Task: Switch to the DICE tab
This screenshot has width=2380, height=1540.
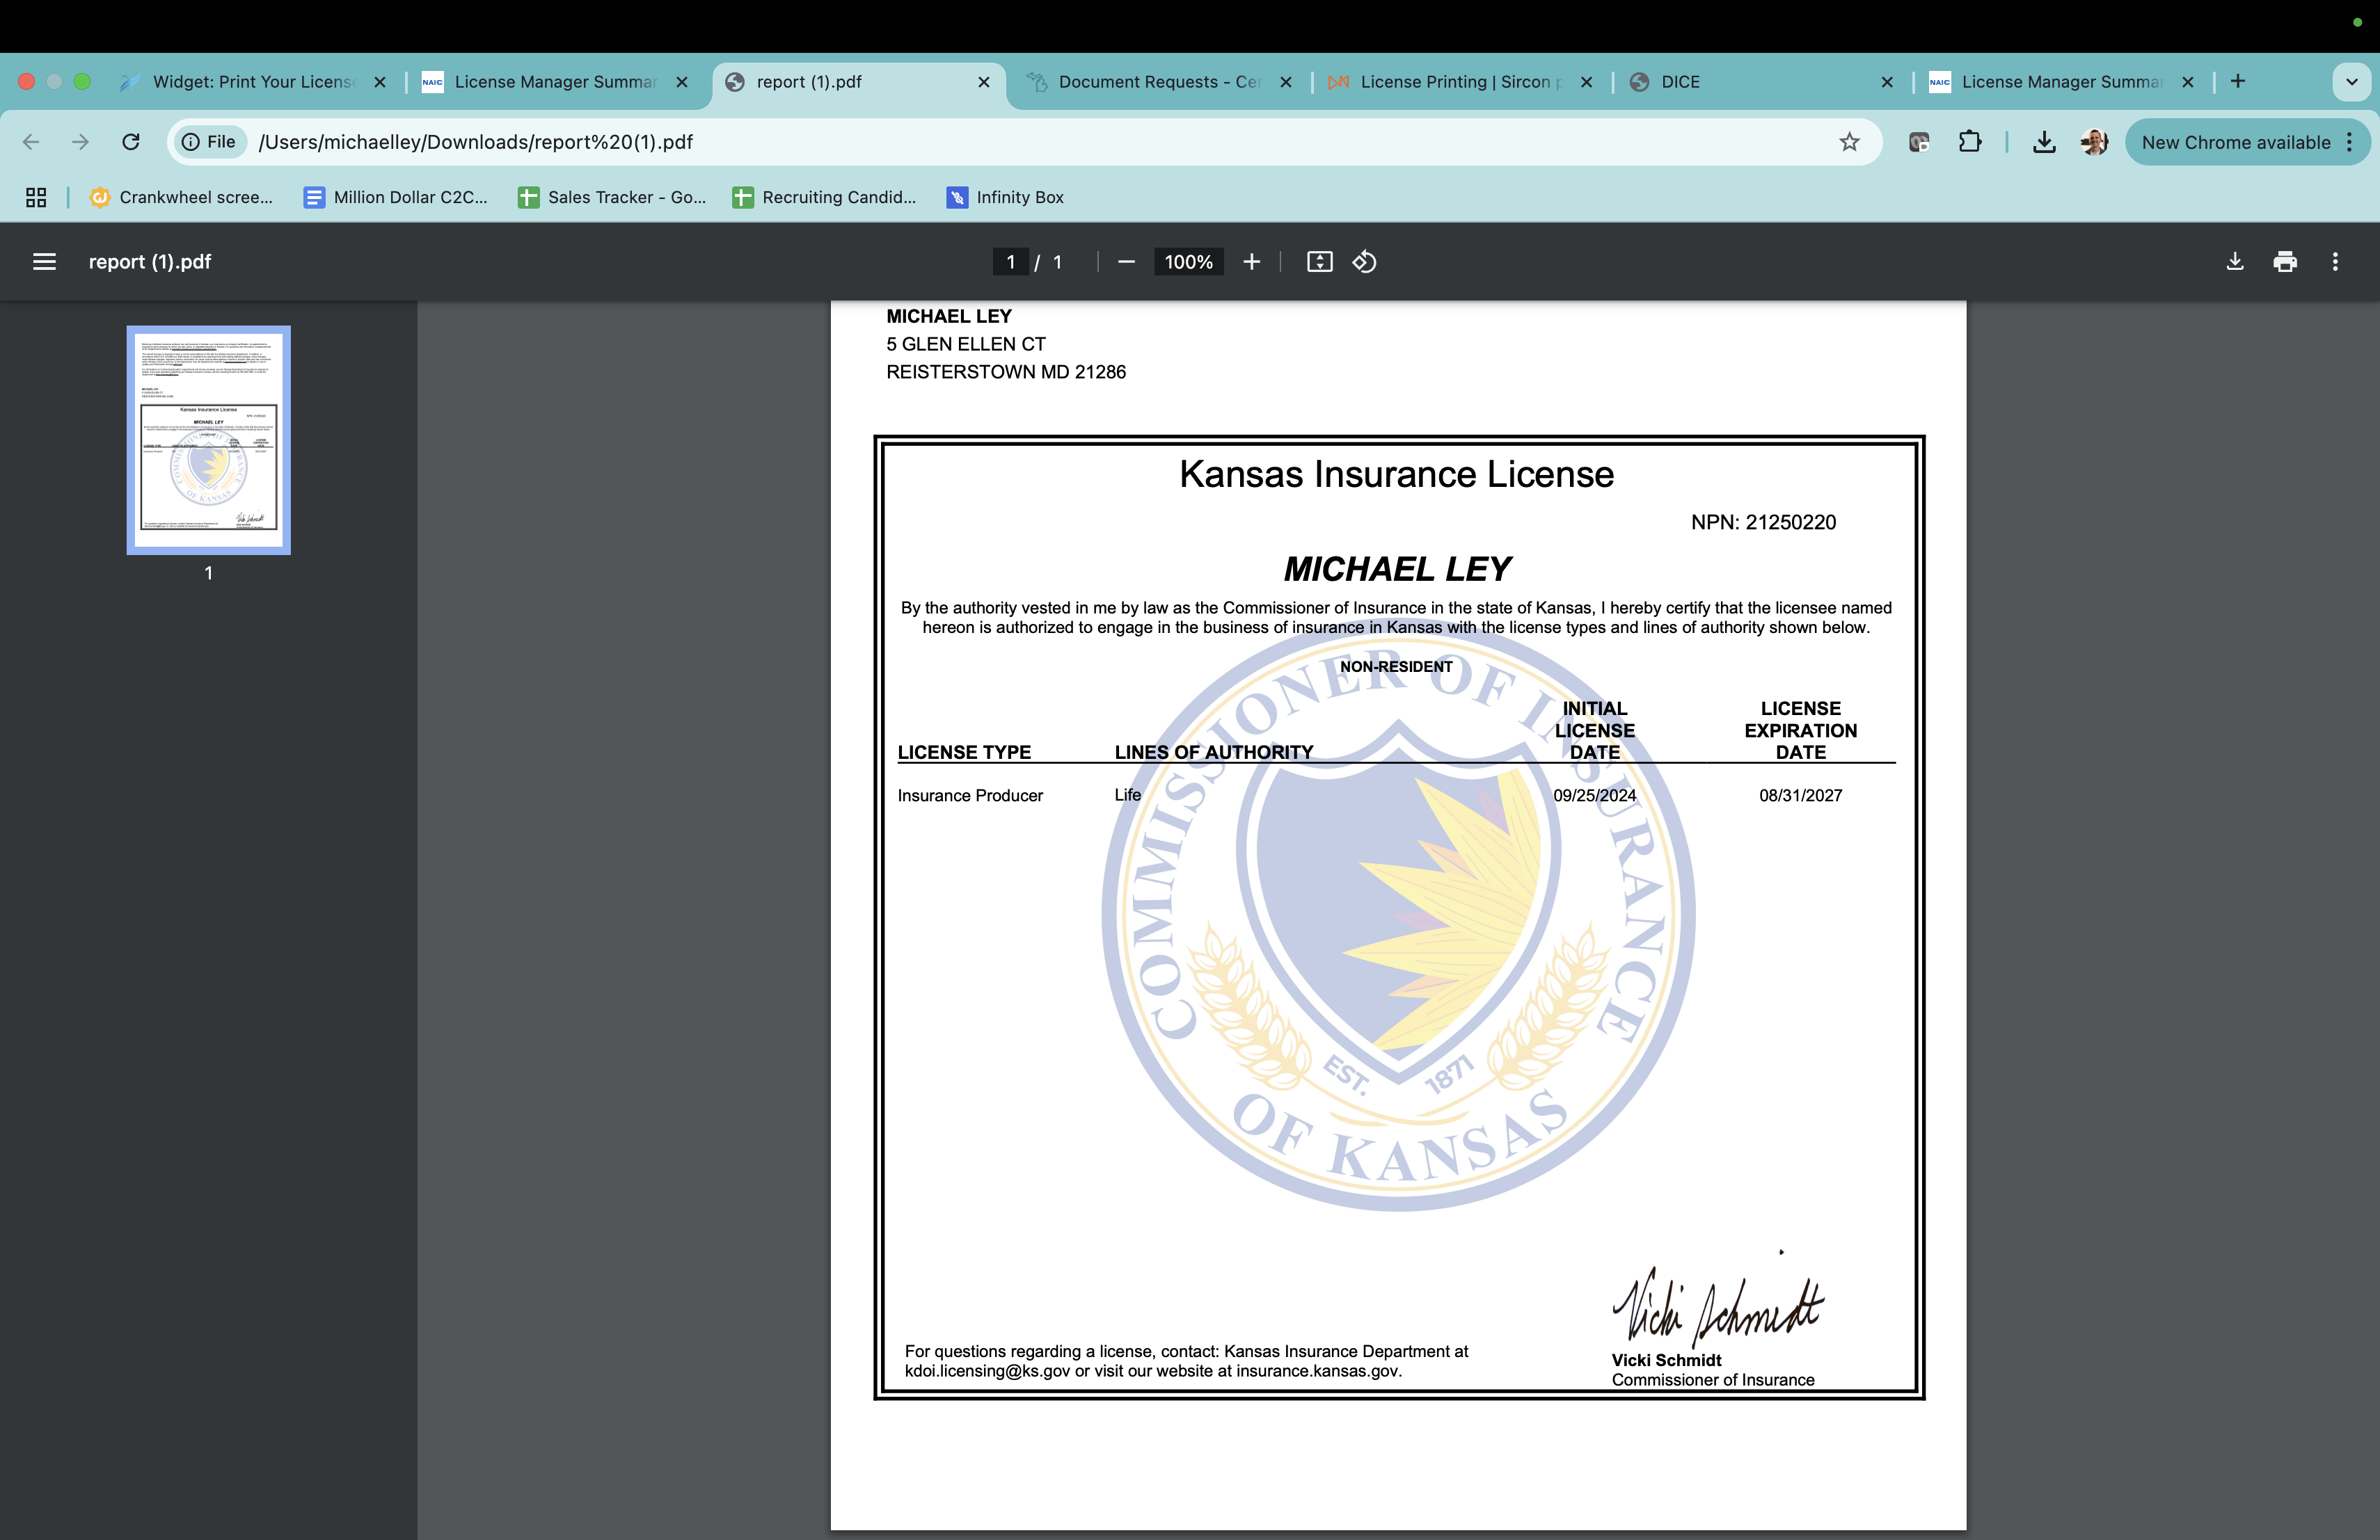Action: [1680, 82]
